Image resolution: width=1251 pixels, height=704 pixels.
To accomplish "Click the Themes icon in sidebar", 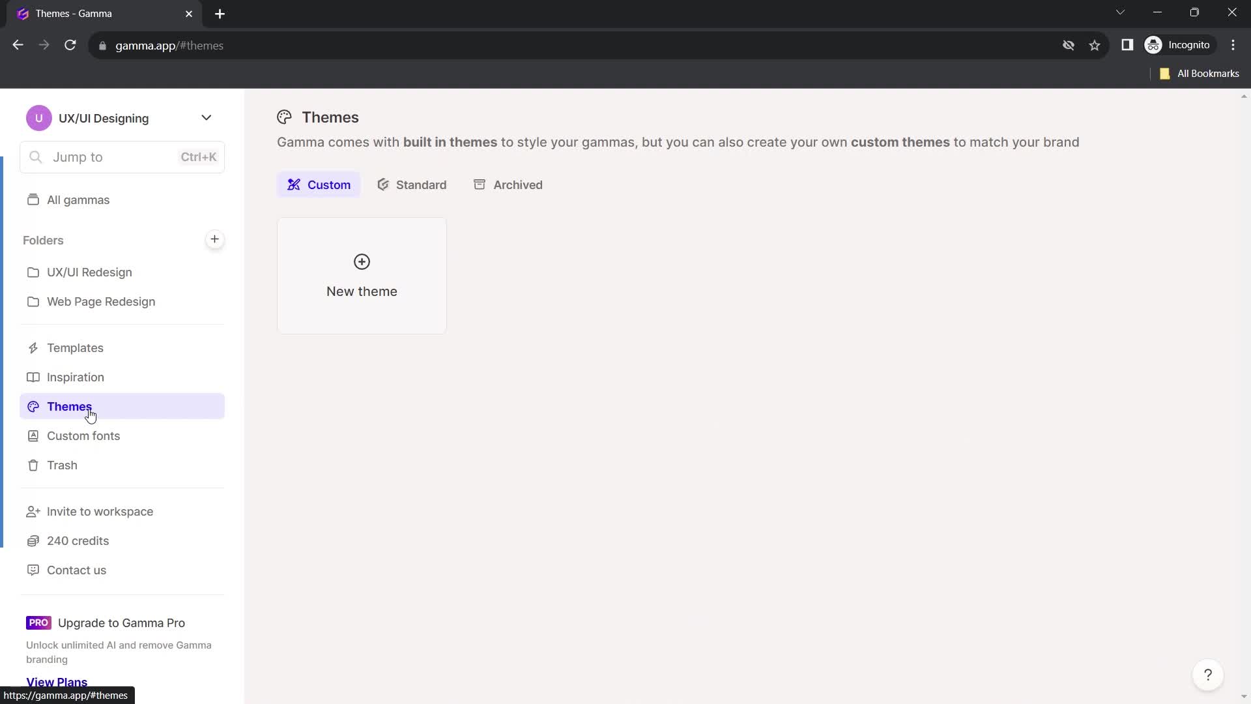I will click(33, 405).
